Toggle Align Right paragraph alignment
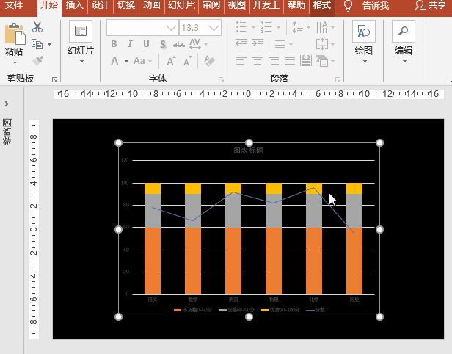This screenshot has height=354, width=452. pos(274,61)
